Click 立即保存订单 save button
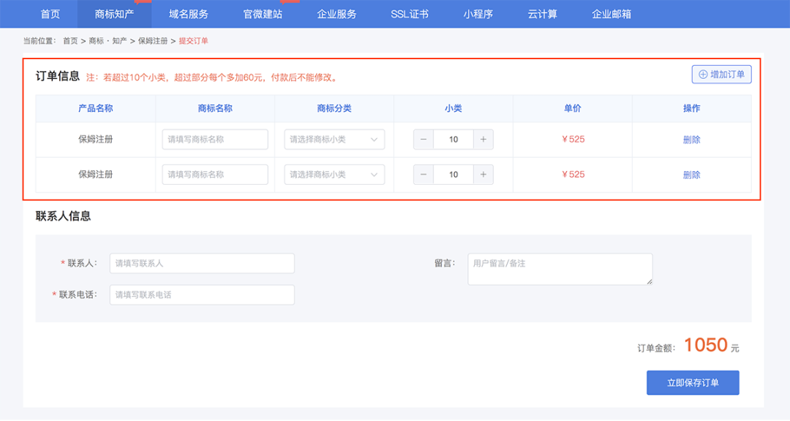Viewport: 790px width, 421px height. 692,383
